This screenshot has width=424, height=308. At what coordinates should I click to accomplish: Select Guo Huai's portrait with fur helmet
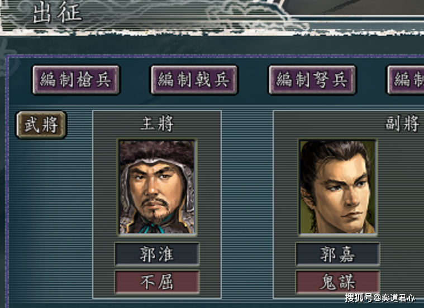tap(157, 187)
